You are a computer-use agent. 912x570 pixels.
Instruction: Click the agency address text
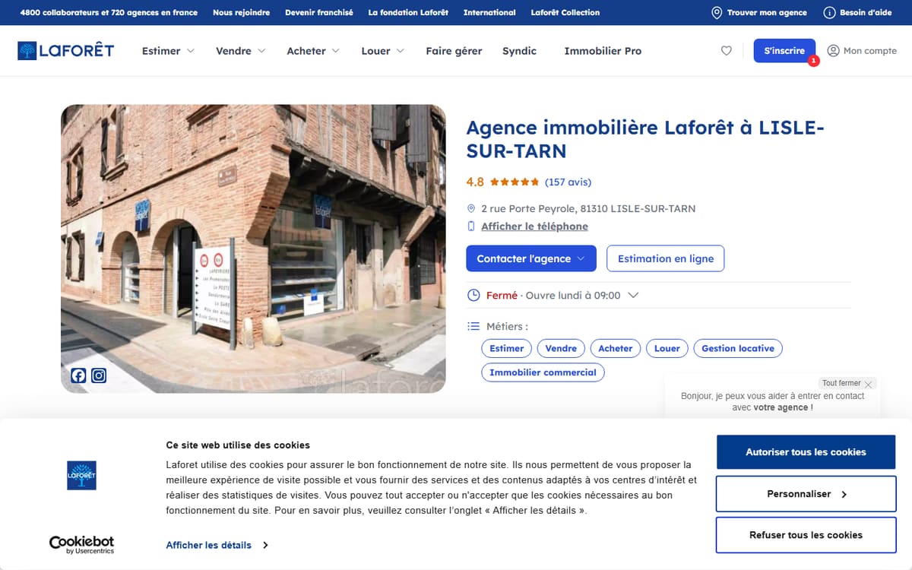[x=588, y=208]
